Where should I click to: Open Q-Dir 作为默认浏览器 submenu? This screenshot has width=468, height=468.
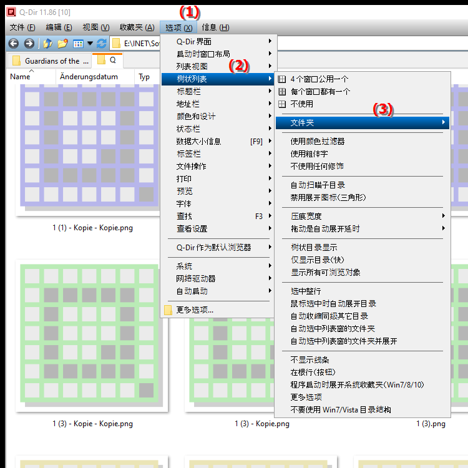[218, 248]
